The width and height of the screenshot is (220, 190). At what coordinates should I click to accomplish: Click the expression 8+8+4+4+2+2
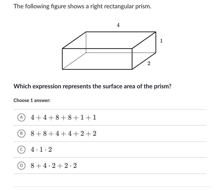(64, 133)
